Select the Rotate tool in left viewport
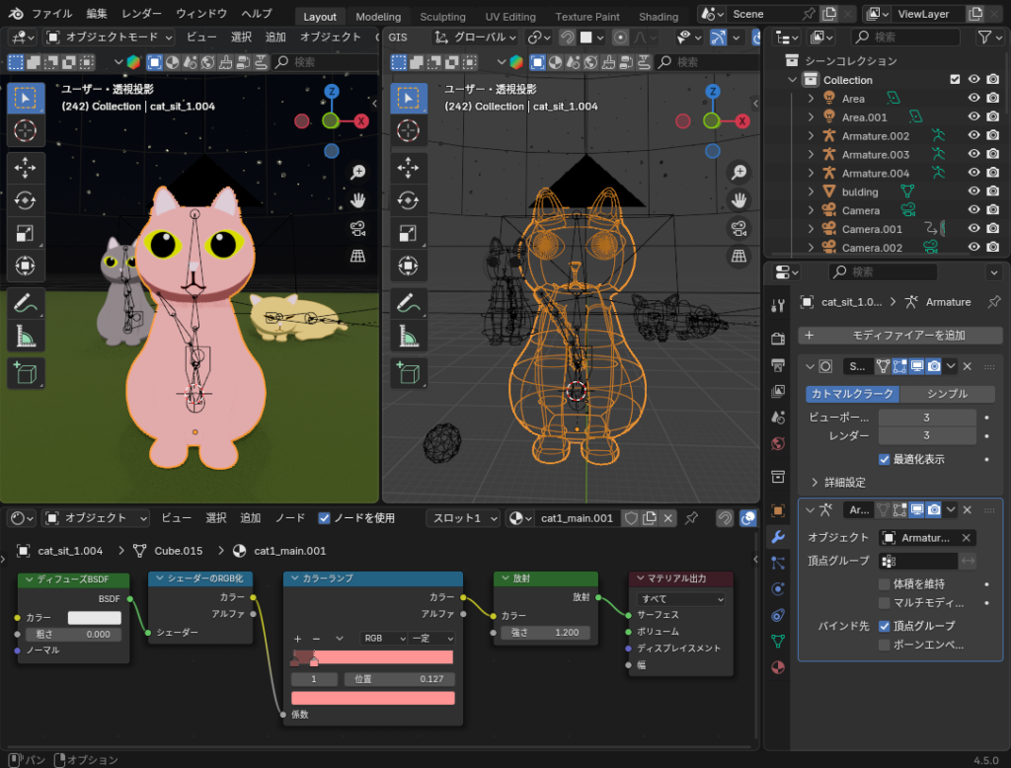1011x768 pixels. (26, 200)
